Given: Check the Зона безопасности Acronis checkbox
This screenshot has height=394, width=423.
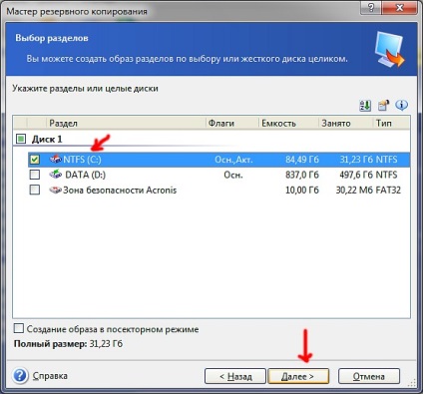Looking at the screenshot, I should click(35, 190).
